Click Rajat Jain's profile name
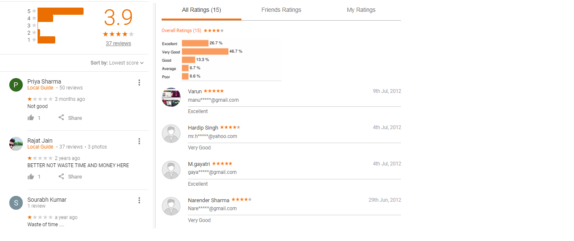The image size is (574, 241). (x=40, y=141)
